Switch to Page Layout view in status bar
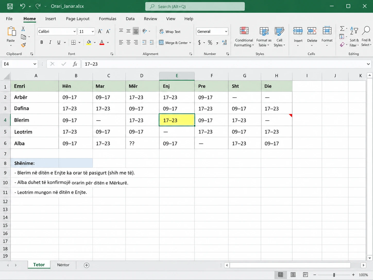Image resolution: width=373 pixels, height=280 pixels. coord(293,275)
